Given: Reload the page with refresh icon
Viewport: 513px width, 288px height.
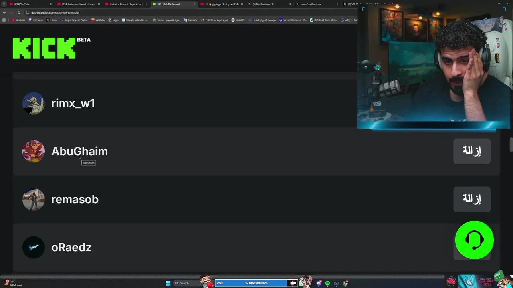Looking at the screenshot, I should pyautogui.click(x=18, y=12).
